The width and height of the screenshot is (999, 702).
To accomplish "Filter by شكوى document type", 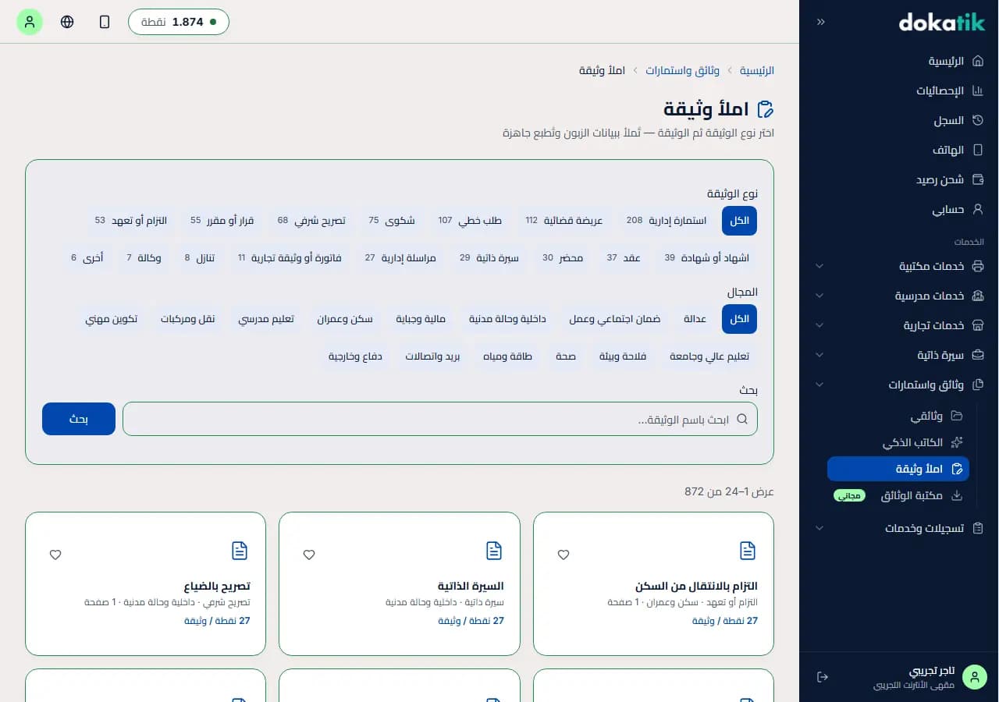I will 392,221.
